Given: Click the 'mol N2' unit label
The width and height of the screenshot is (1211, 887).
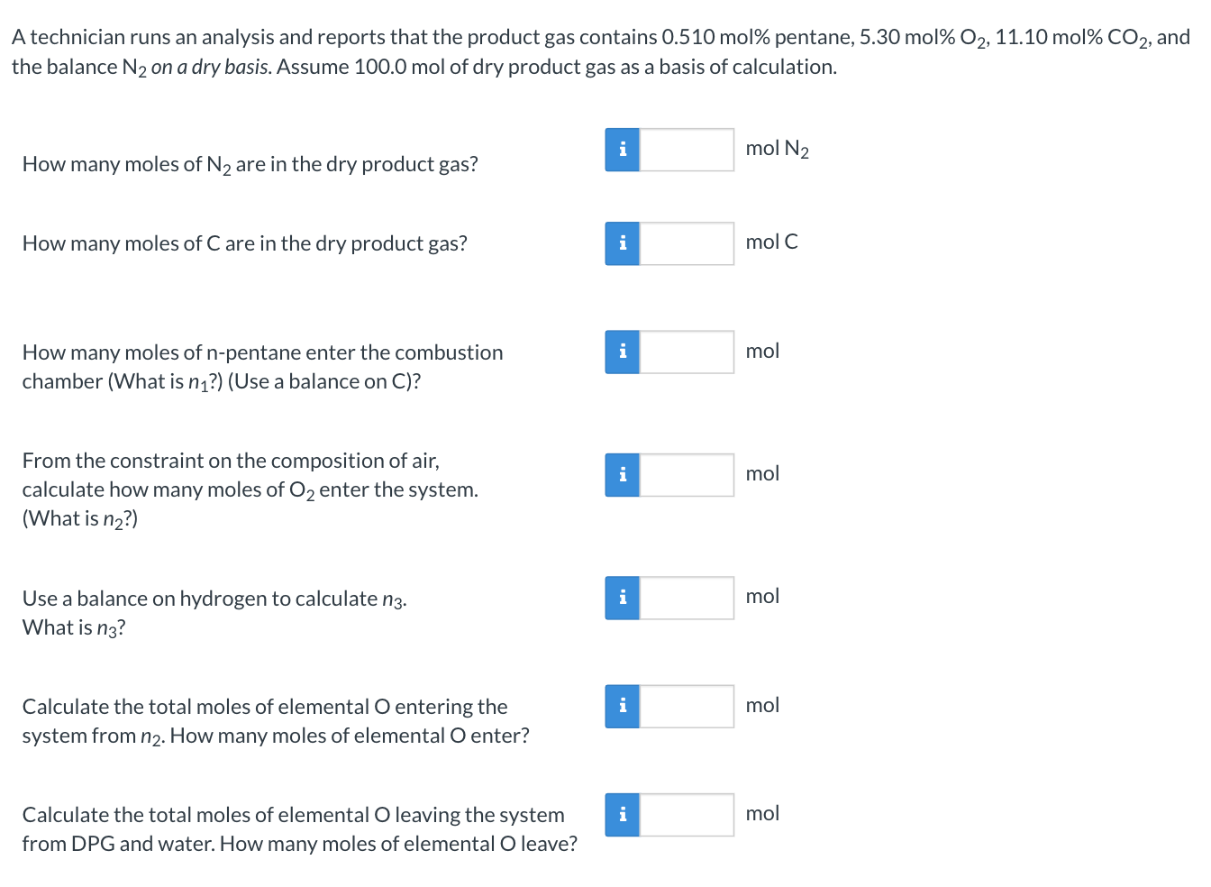Looking at the screenshot, I should (777, 149).
